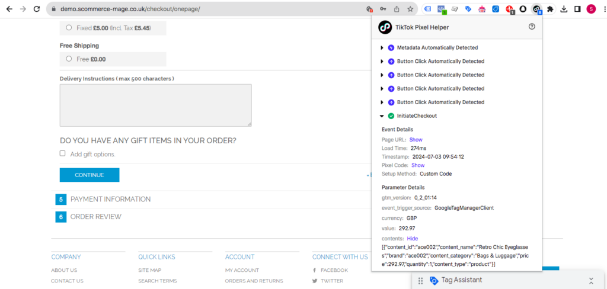
Task: Open the Chrome downloads icon
Action: pyautogui.click(x=563, y=9)
